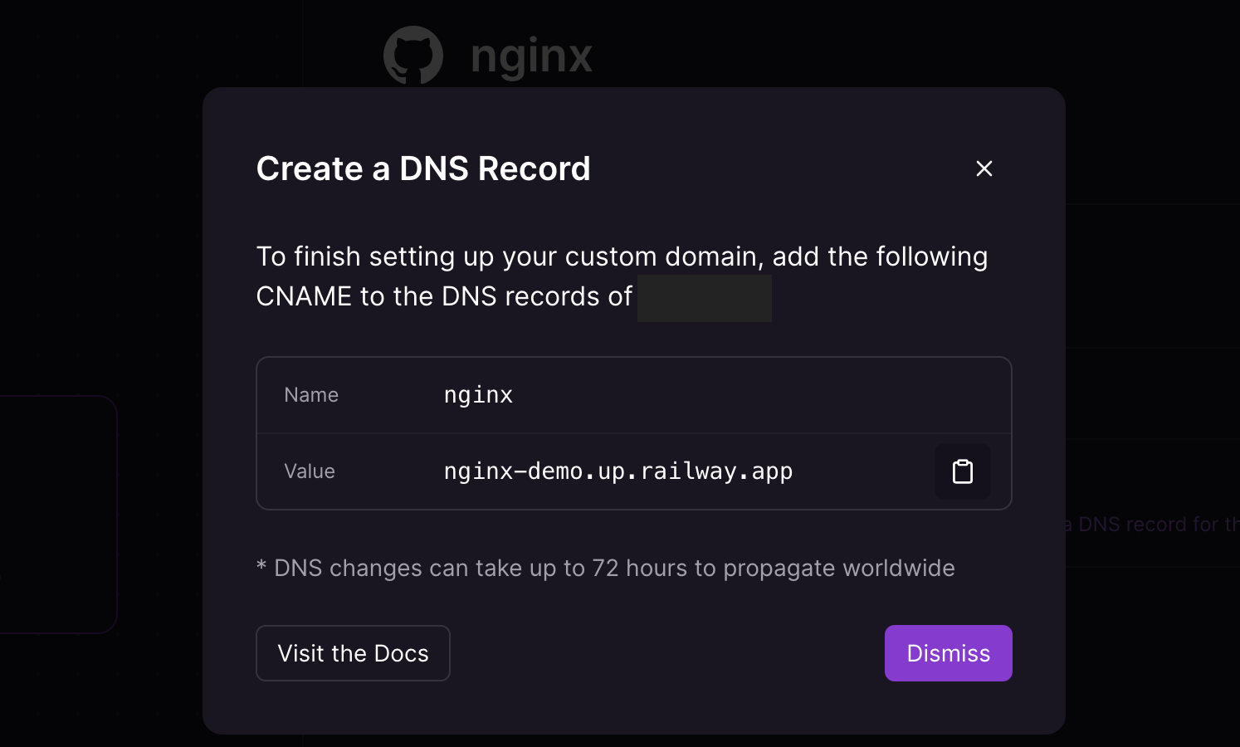Click the Value label in the record table

[x=310, y=471]
